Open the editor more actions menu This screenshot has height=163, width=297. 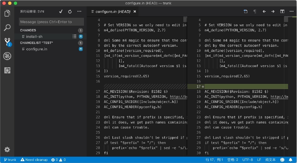tap(292, 11)
